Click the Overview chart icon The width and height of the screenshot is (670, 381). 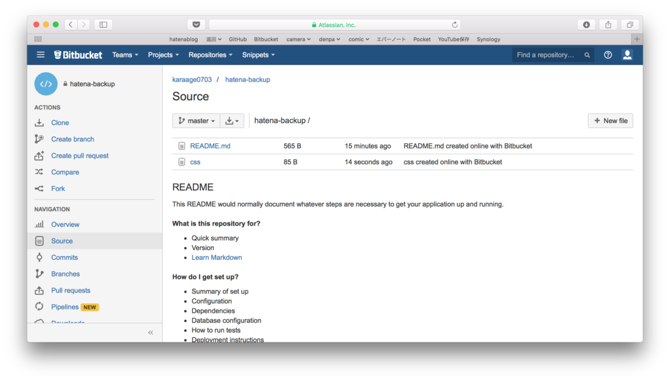click(x=39, y=225)
